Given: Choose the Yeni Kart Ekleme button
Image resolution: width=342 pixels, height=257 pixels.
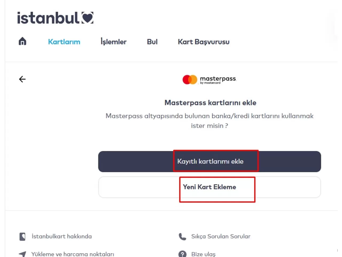Looking at the screenshot, I should click(209, 187).
